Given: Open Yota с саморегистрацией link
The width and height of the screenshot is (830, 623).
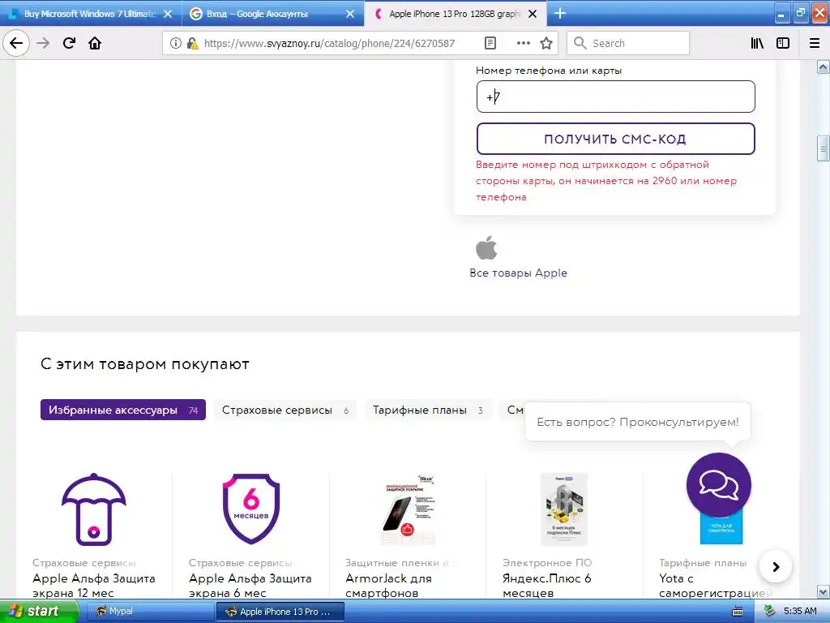Looking at the screenshot, I should (x=716, y=586).
